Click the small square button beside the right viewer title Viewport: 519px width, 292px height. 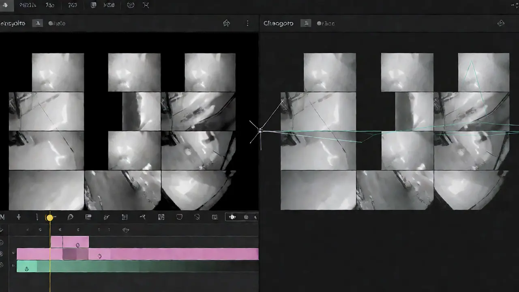coord(306,23)
